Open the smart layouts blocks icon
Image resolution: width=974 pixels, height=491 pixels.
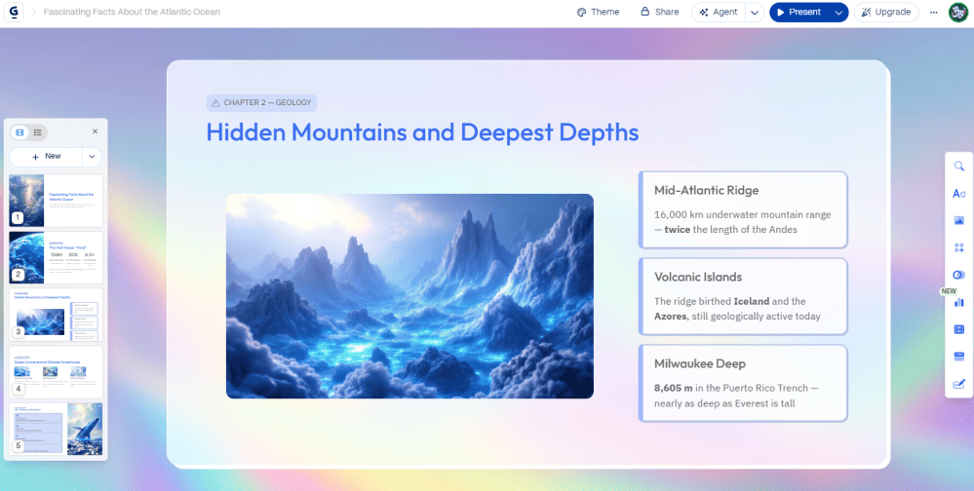tap(959, 248)
